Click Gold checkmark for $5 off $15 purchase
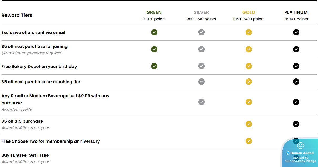318x167 pixels. [249, 124]
